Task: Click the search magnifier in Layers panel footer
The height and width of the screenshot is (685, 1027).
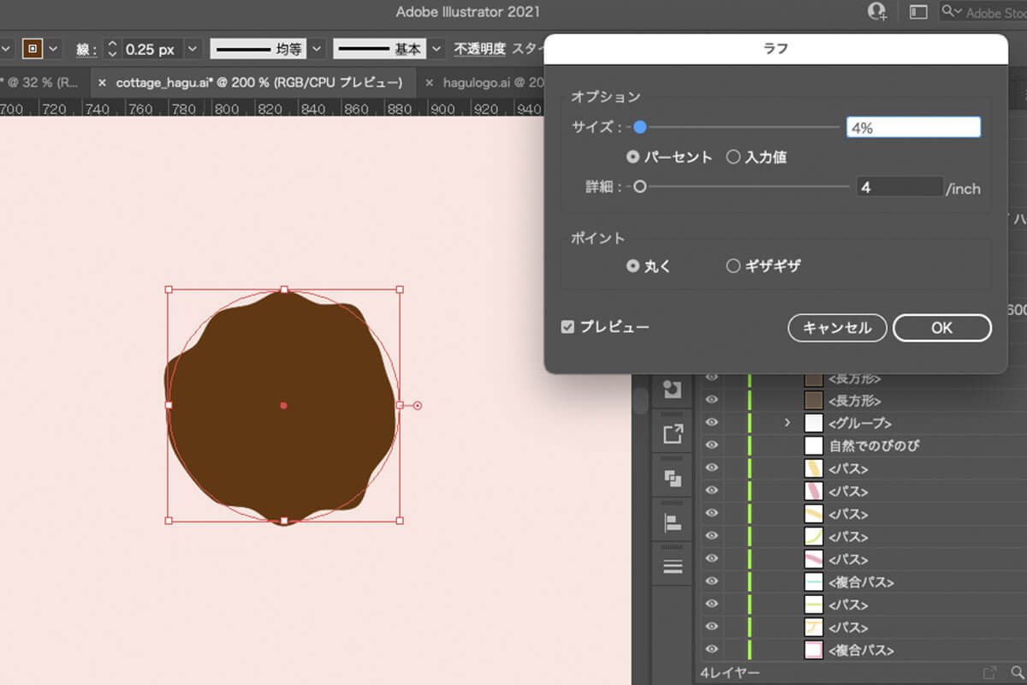Action: (1017, 673)
